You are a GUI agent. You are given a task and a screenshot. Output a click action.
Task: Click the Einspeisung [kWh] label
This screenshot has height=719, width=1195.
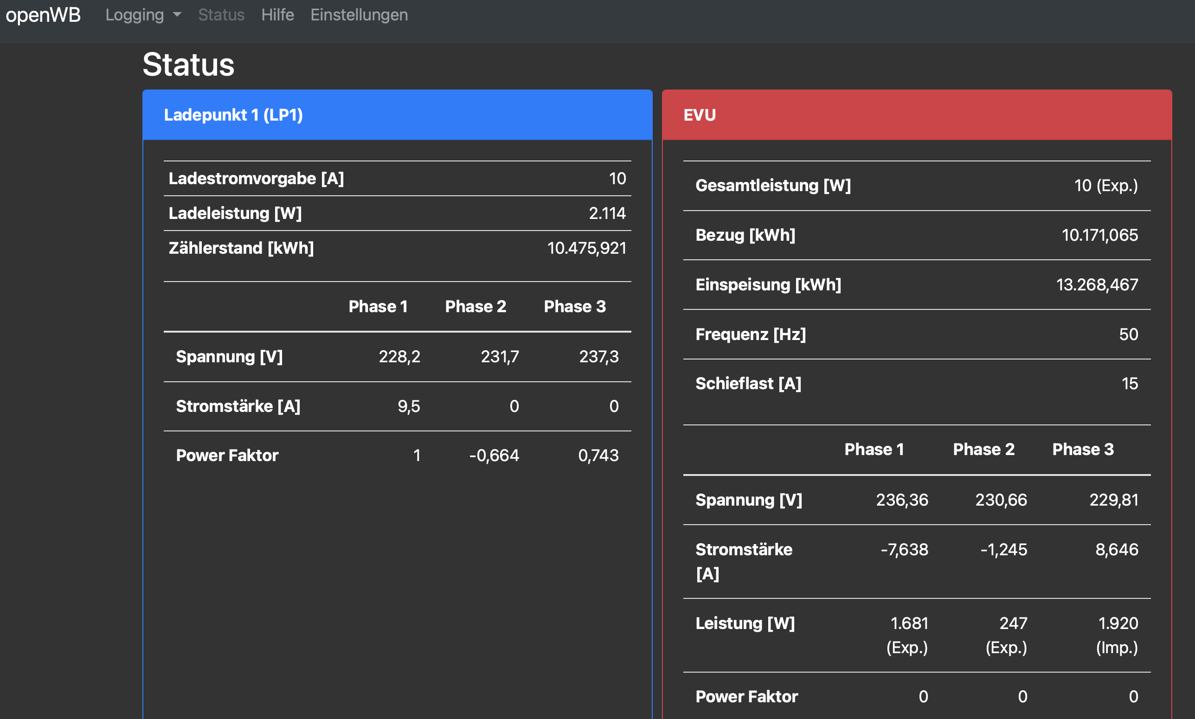click(x=768, y=284)
